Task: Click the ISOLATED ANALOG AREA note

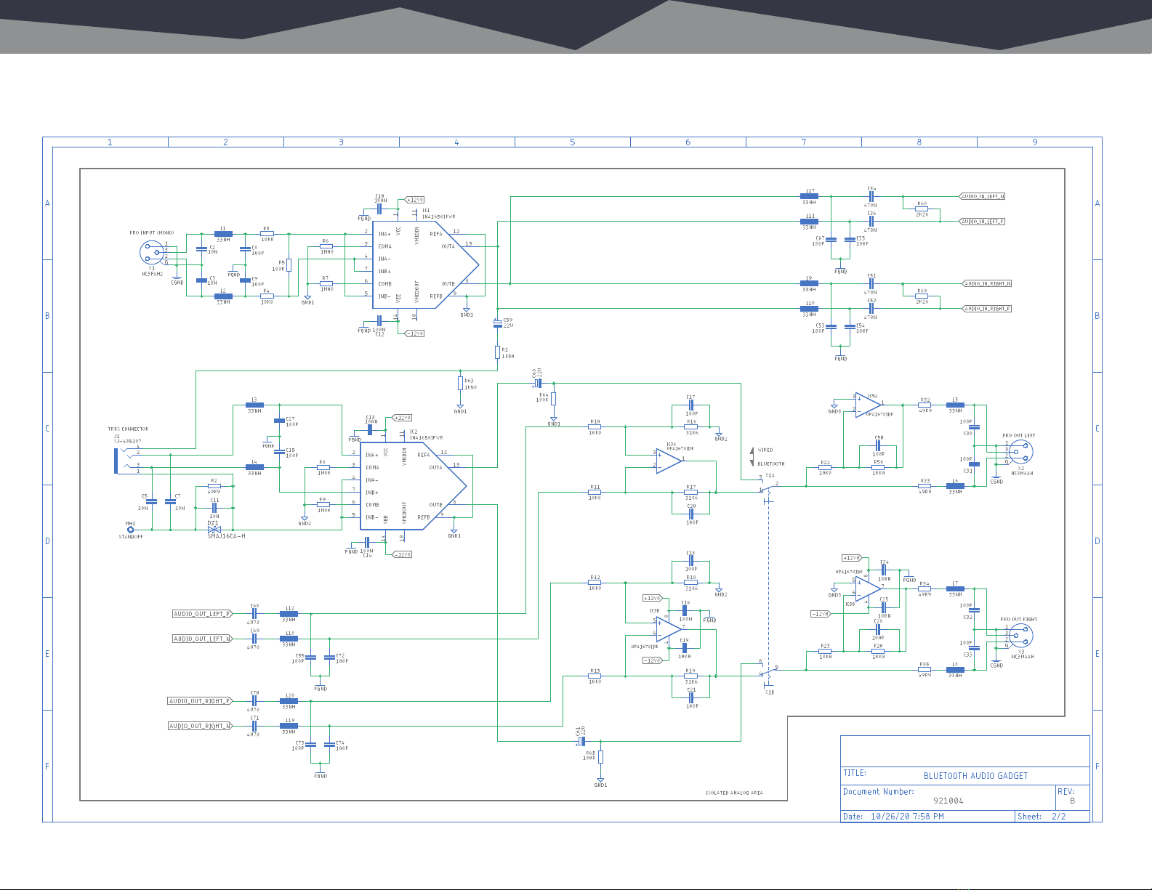Action: (x=735, y=793)
